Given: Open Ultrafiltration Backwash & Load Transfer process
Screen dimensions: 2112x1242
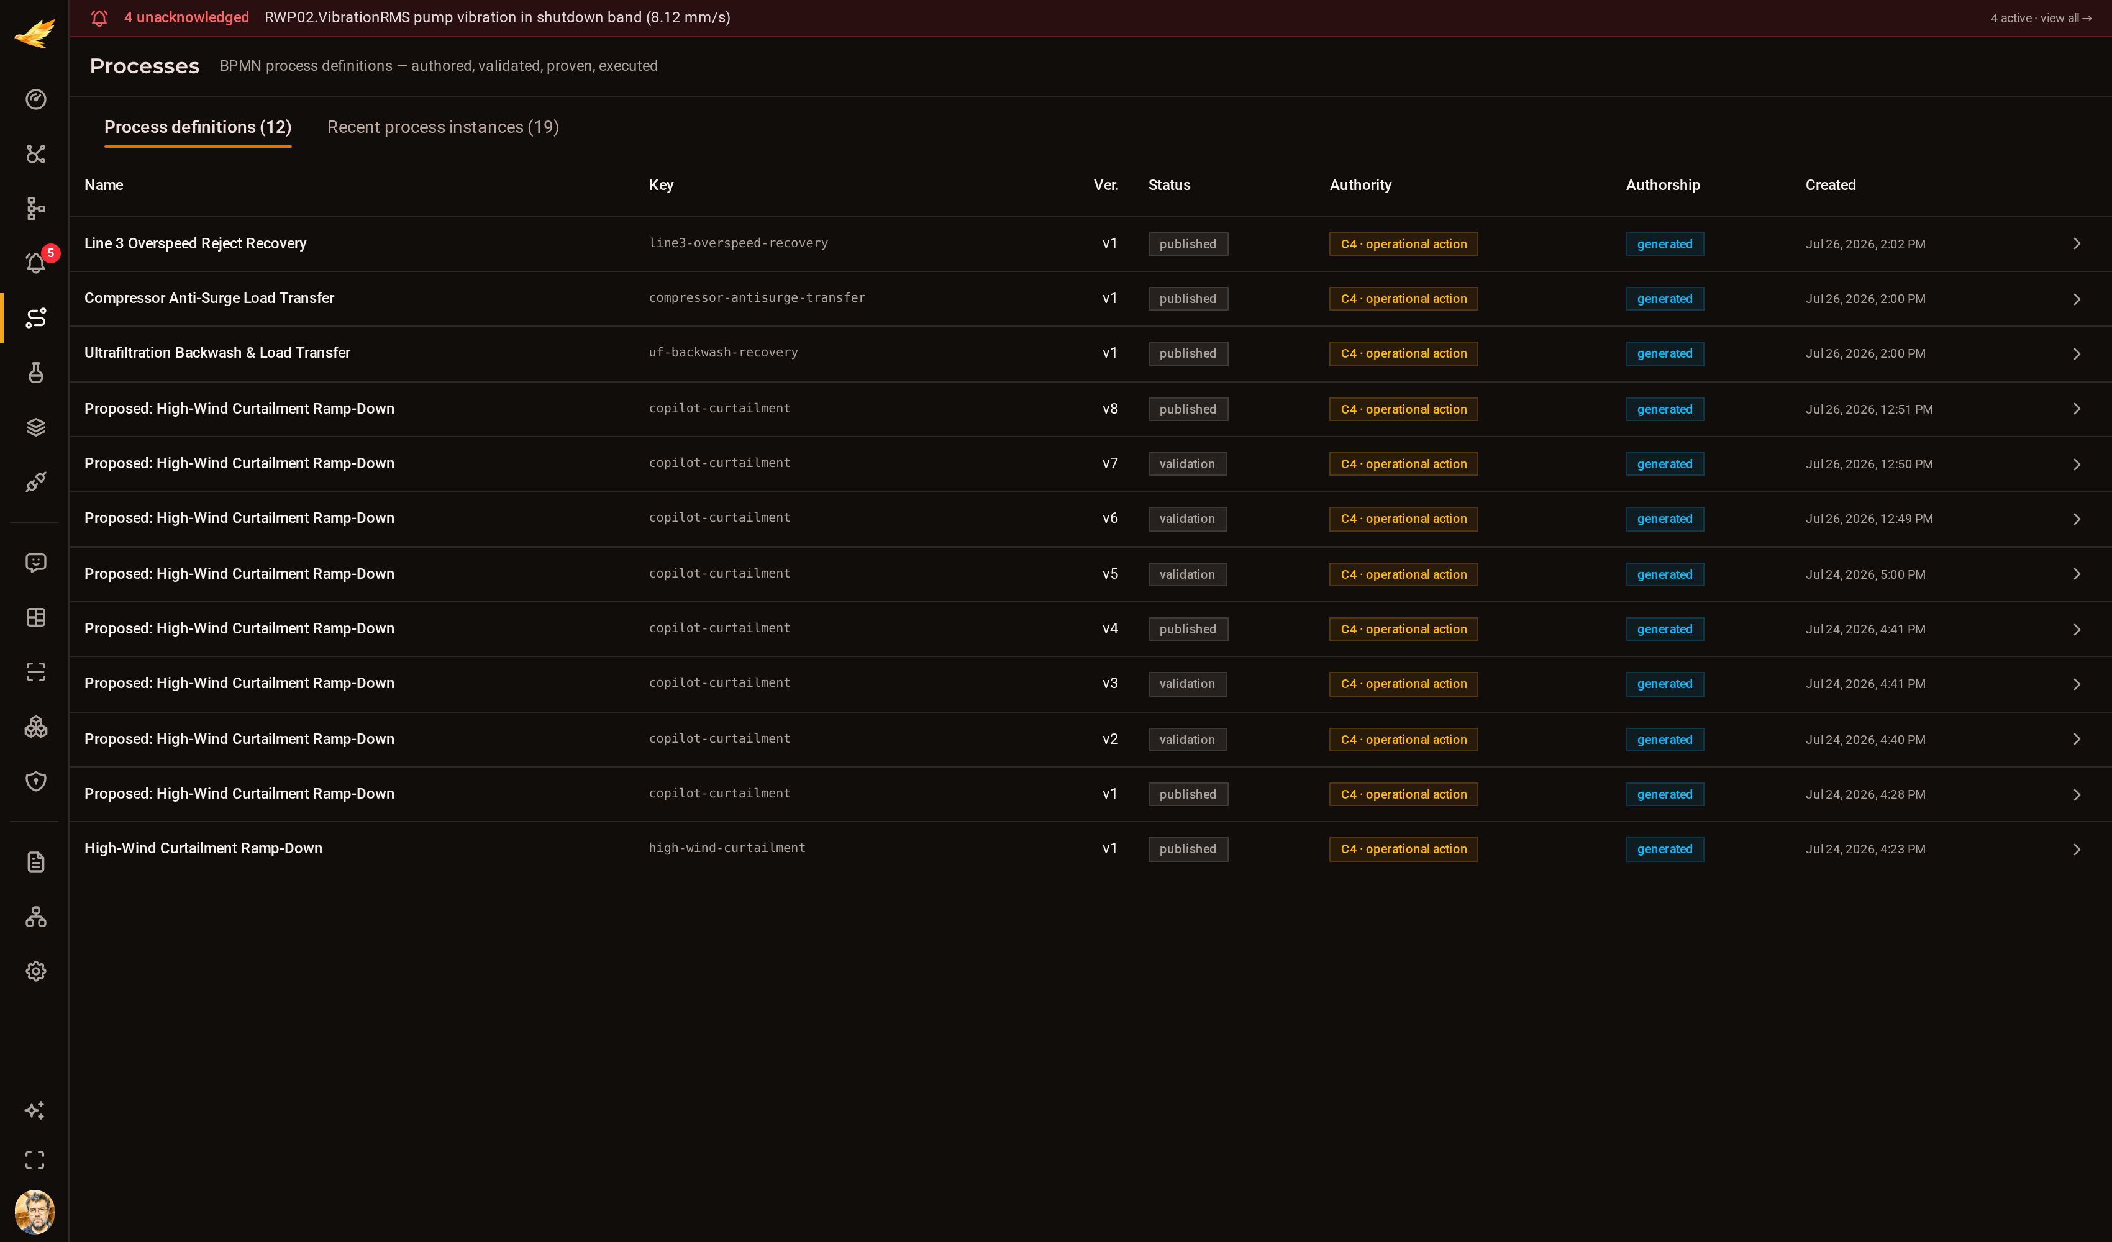Looking at the screenshot, I should click(x=217, y=353).
